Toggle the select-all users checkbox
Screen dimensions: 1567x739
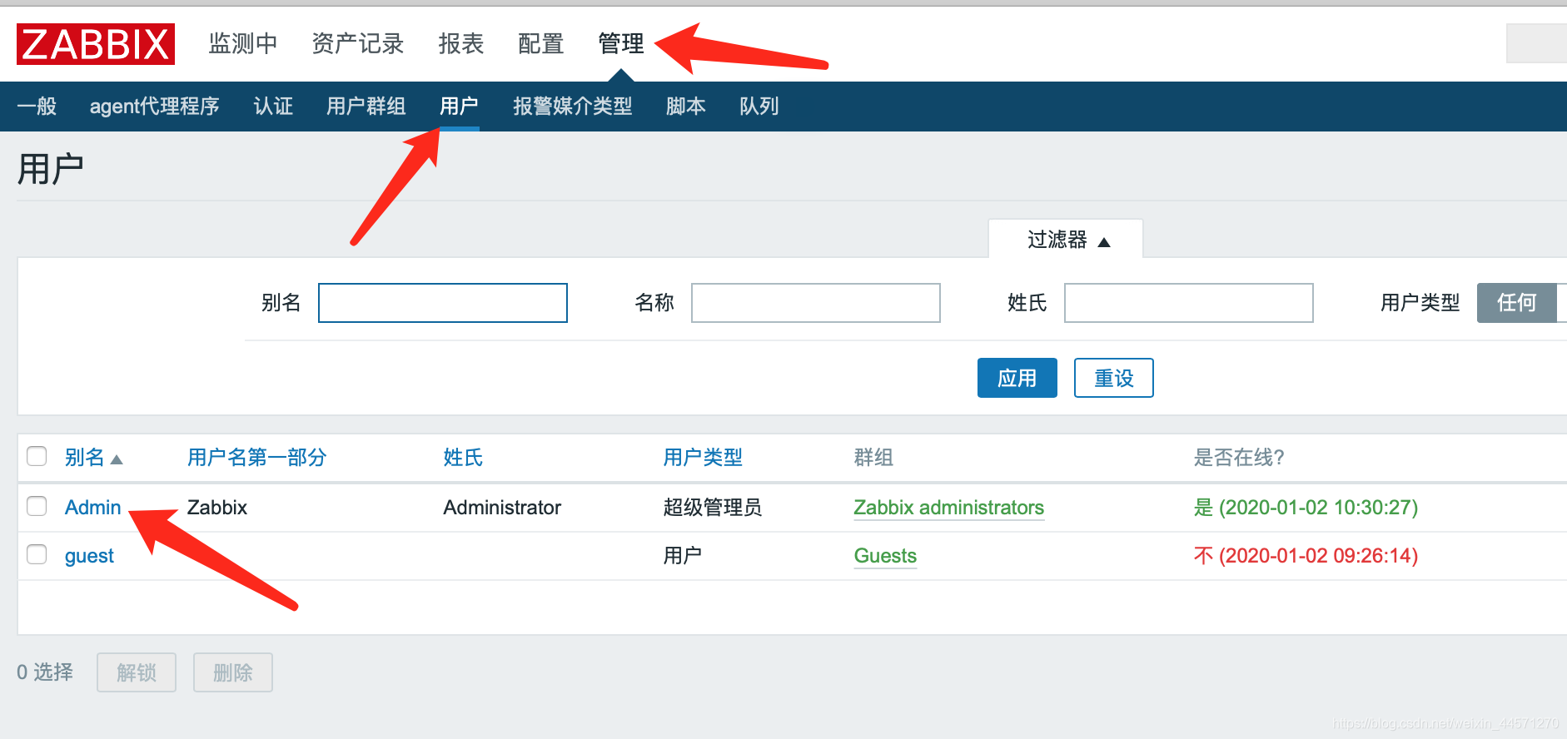pos(37,456)
